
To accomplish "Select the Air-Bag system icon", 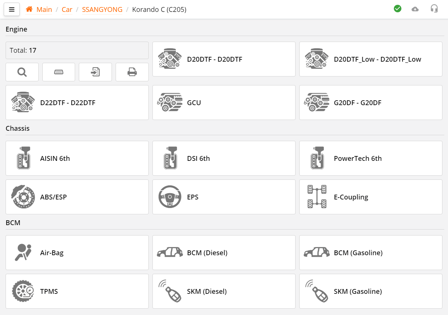I will tap(23, 252).
